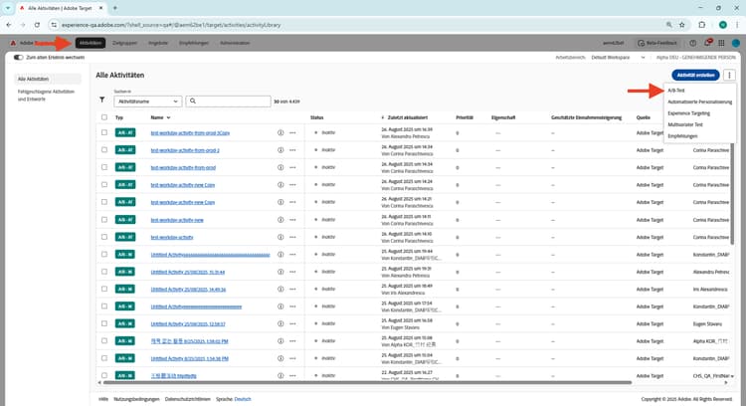Open the help question-mark icon in header
This screenshot has height=406, width=746.
pyautogui.click(x=692, y=43)
